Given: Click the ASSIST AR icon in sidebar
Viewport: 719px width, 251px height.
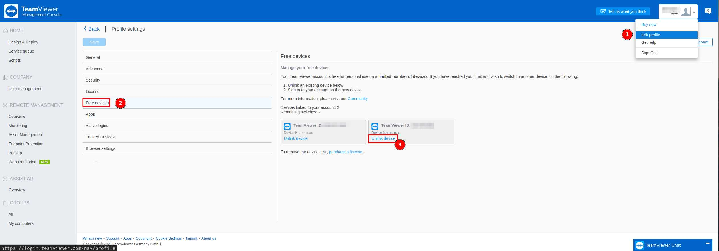Looking at the screenshot, I should click(5, 179).
